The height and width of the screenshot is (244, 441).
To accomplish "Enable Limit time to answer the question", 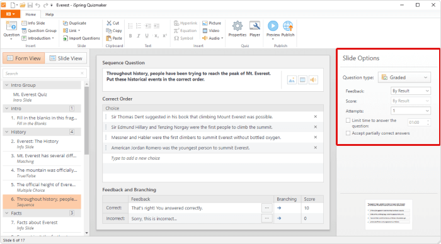I will pyautogui.click(x=348, y=121).
